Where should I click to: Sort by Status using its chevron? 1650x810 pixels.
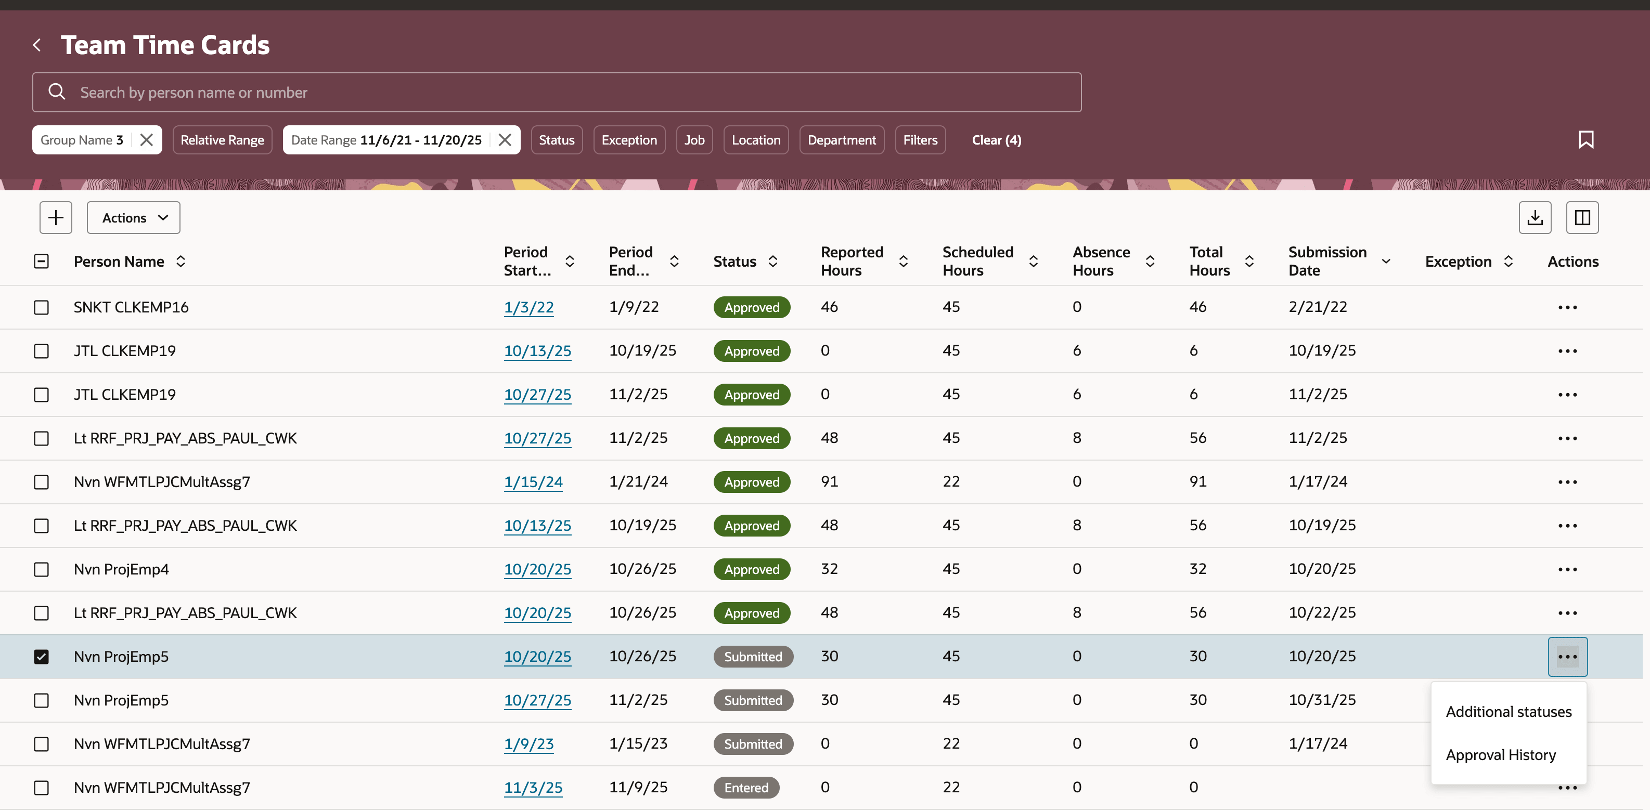coord(774,260)
